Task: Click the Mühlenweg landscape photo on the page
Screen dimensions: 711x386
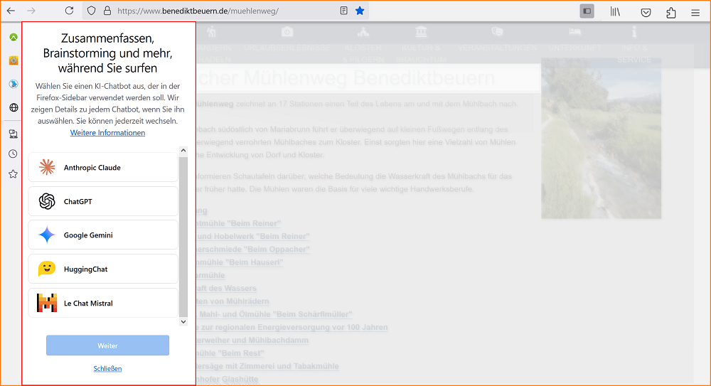Action: tap(601, 138)
